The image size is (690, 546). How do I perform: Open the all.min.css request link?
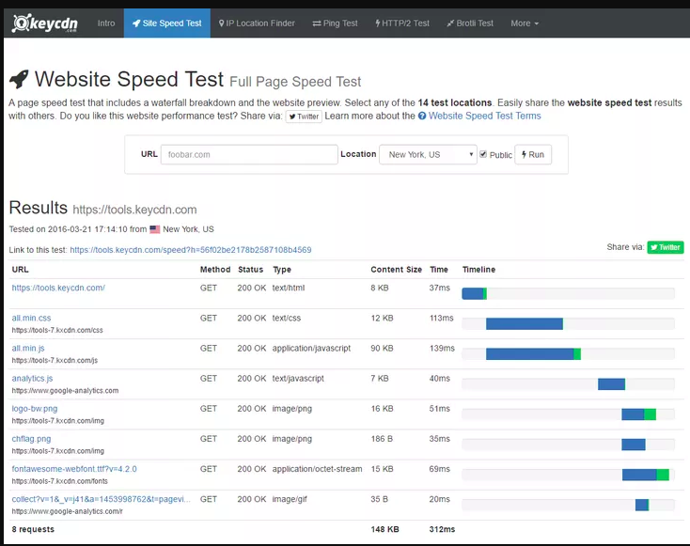[x=31, y=318]
